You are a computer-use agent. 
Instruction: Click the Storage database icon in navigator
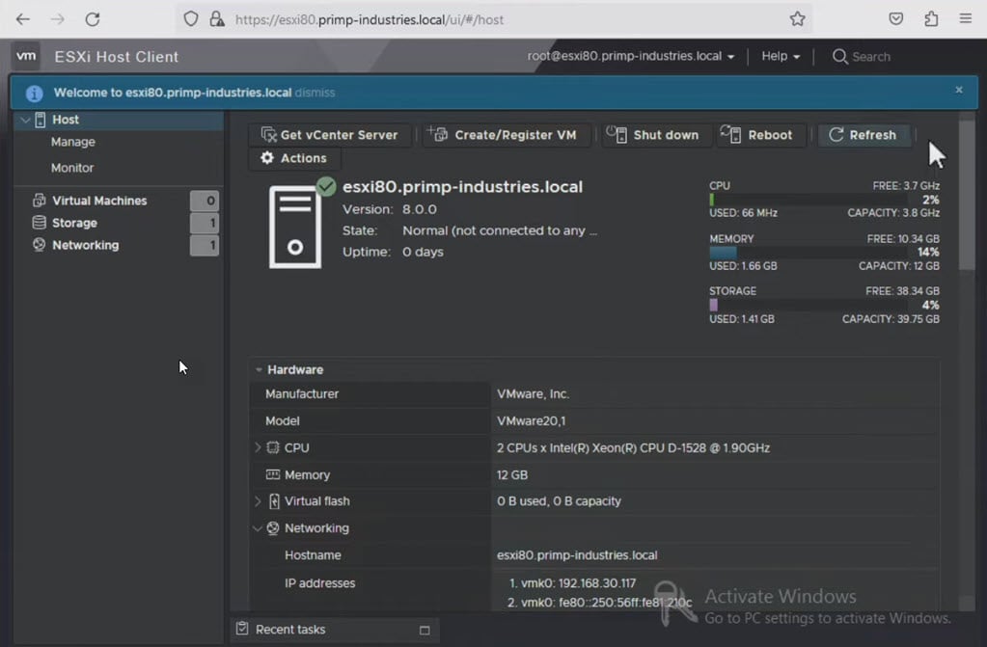coord(39,223)
